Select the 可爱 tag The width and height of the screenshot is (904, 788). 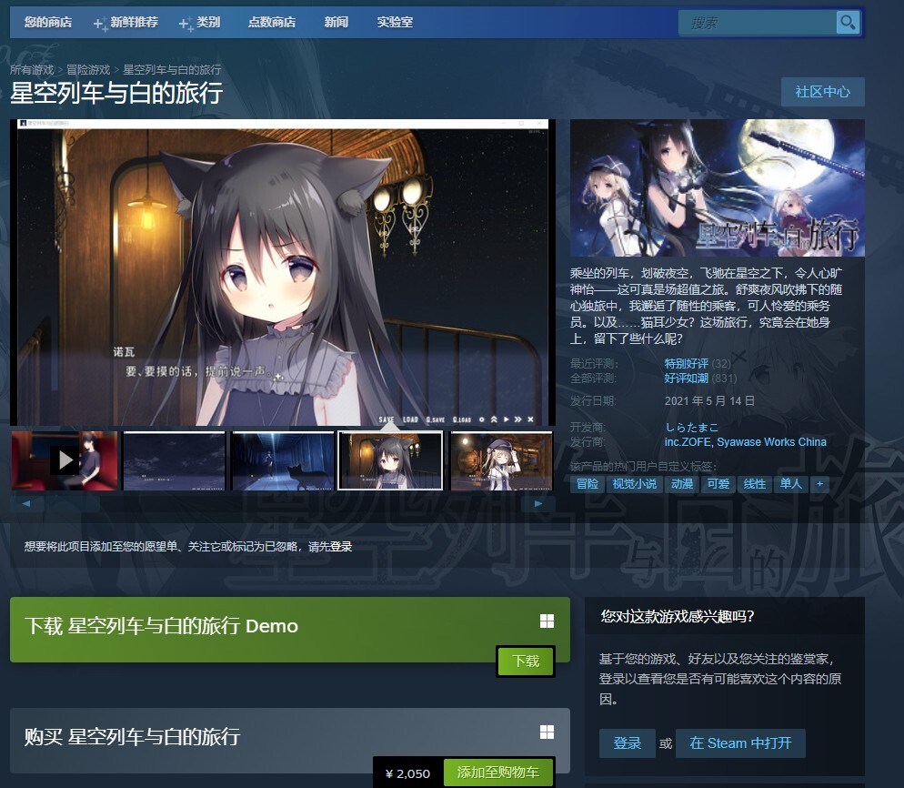point(718,484)
